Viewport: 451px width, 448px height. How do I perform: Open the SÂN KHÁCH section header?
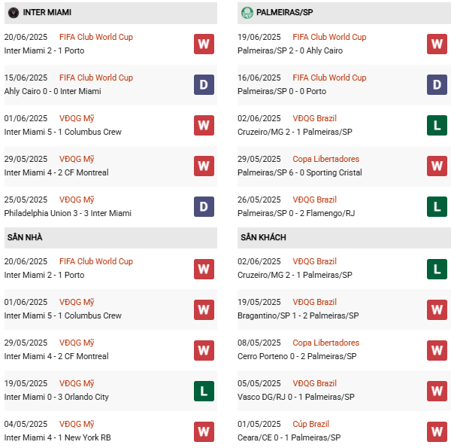pos(263,237)
